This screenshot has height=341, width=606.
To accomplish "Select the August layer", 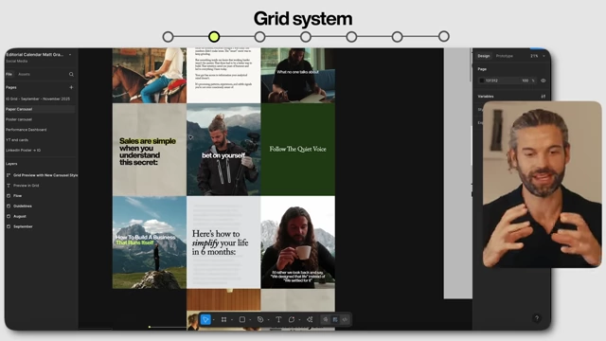I will [20, 216].
